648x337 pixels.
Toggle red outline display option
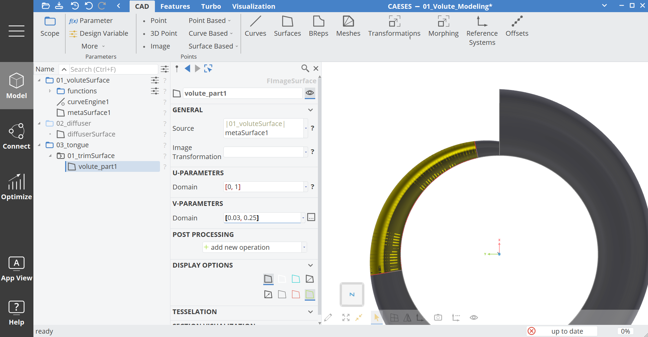pos(296,295)
